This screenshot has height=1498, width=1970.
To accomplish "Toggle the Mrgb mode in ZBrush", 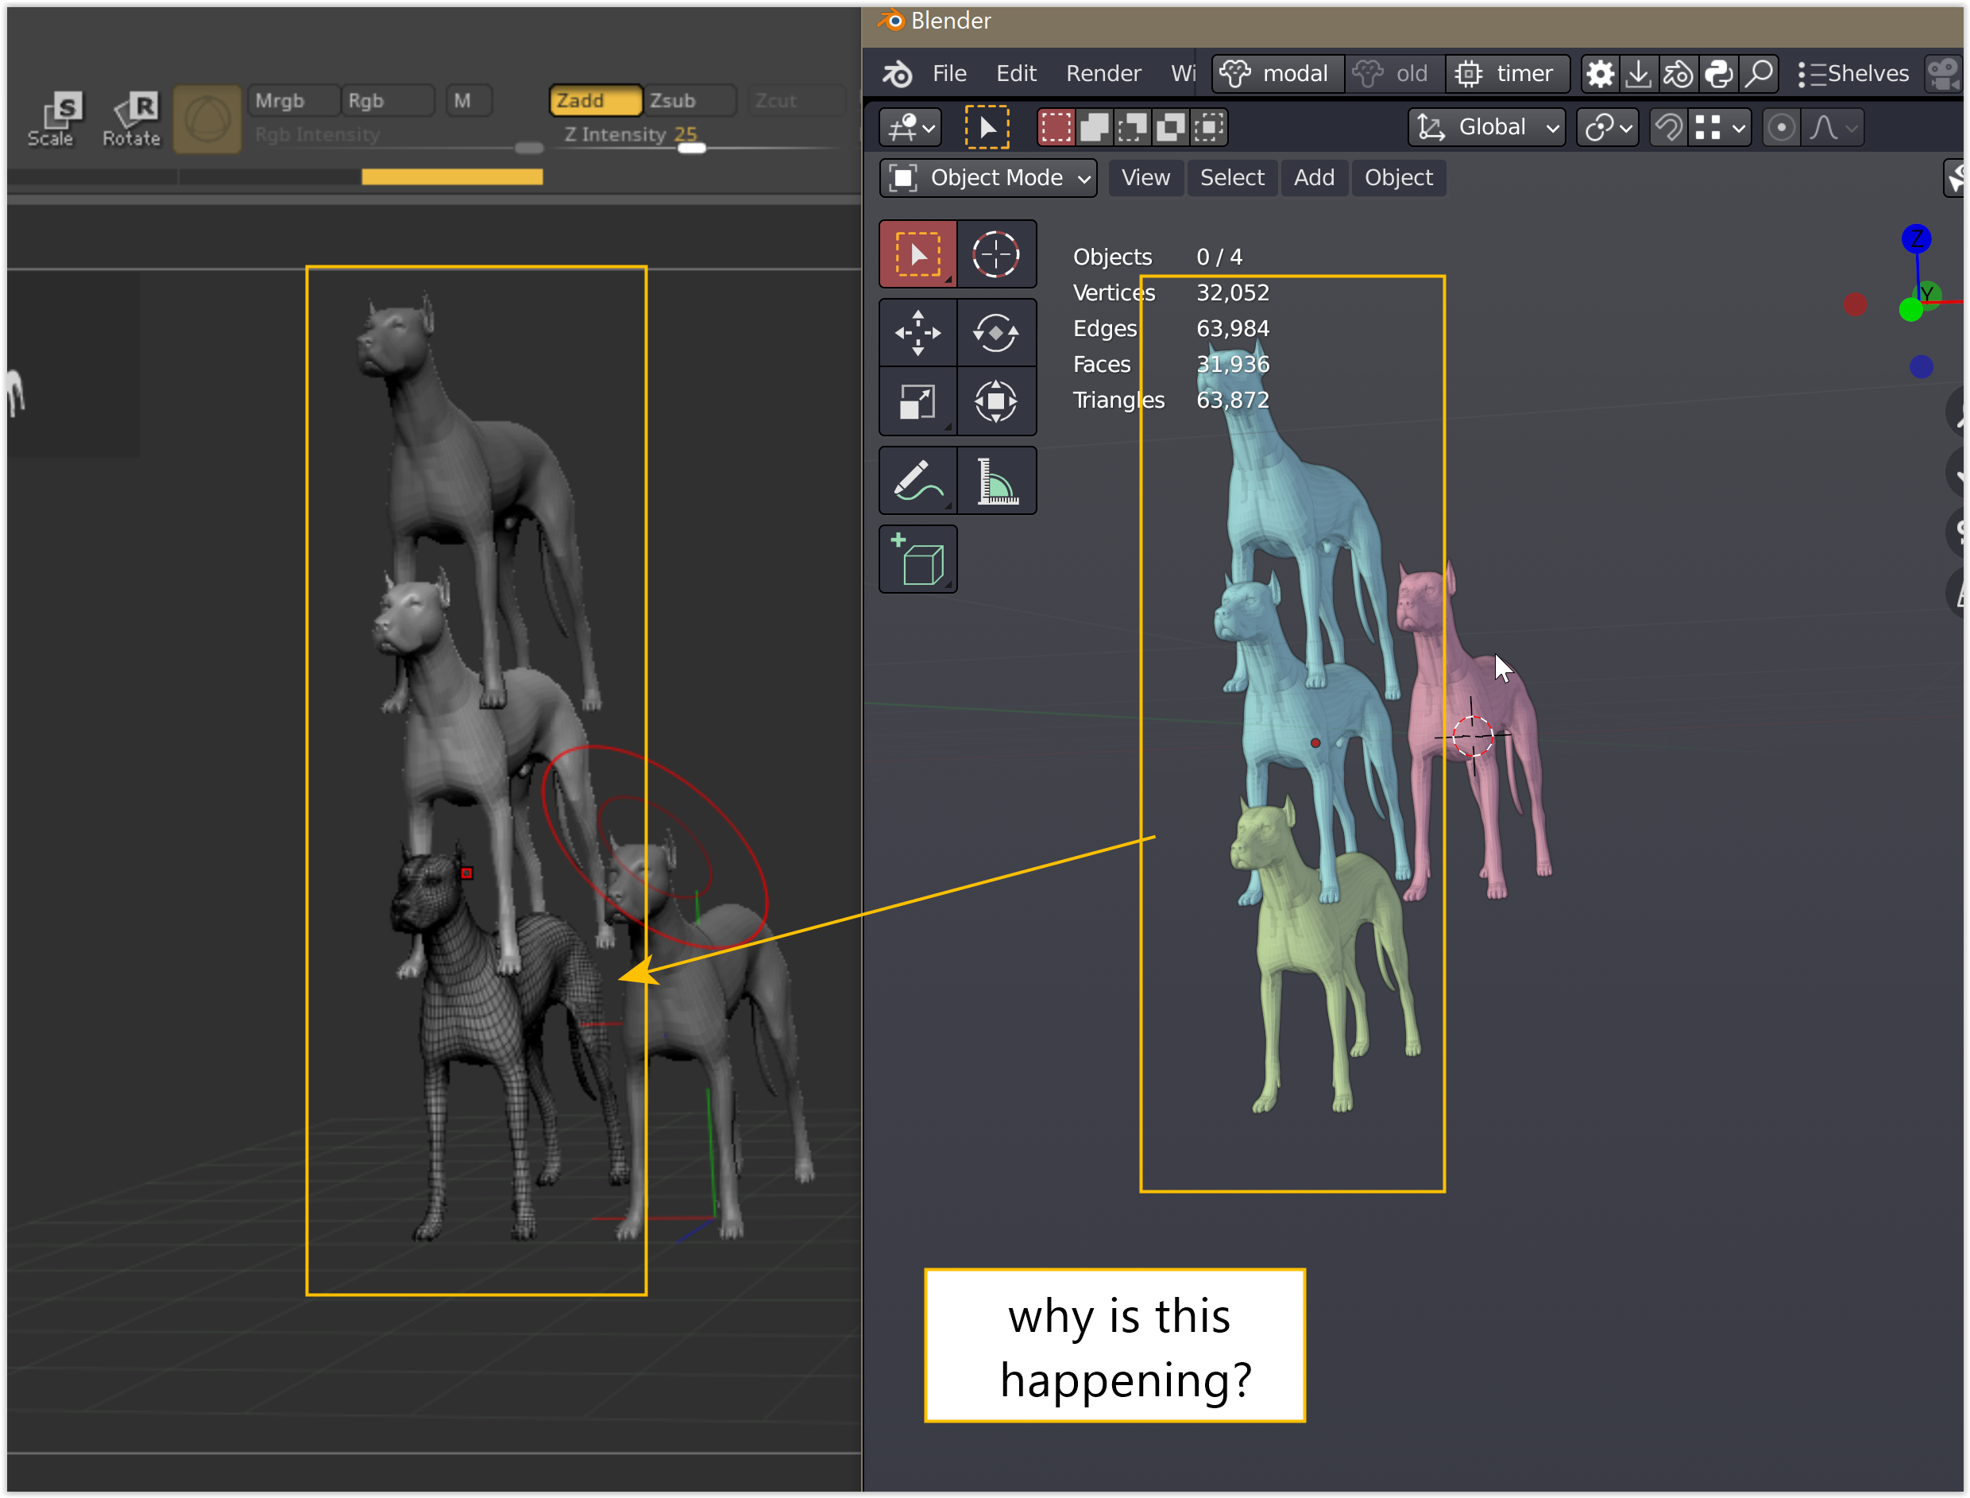I will (292, 100).
